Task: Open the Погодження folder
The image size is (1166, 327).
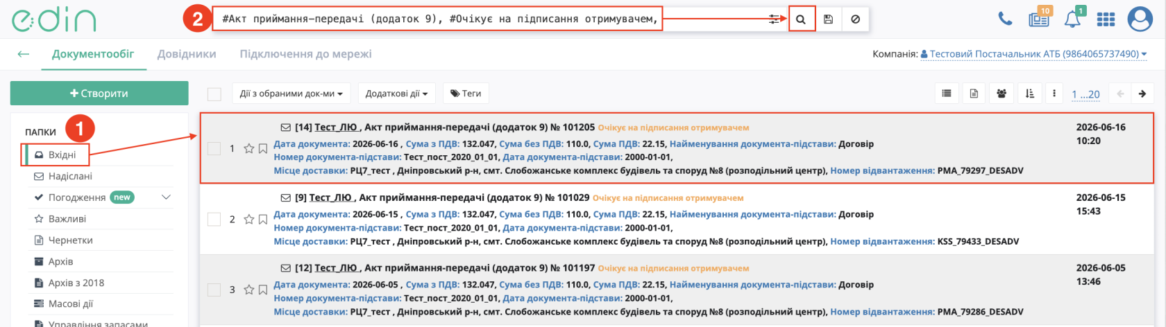Action: 76,197
